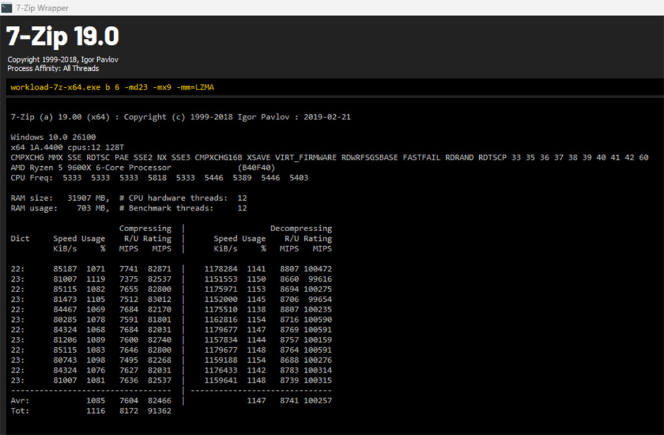The height and width of the screenshot is (435, 664).
Task: Click the "Tot:" row label
Action: (x=20, y=411)
